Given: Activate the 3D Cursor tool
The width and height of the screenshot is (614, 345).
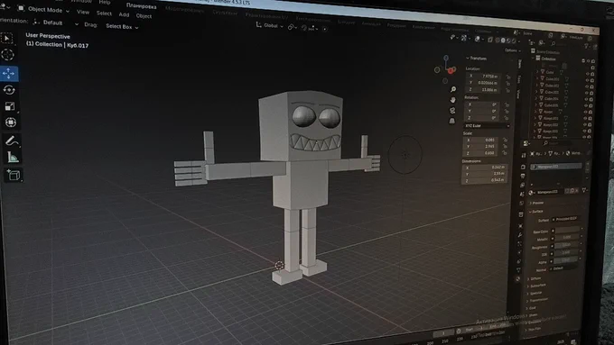Looking at the screenshot, I should [7, 55].
